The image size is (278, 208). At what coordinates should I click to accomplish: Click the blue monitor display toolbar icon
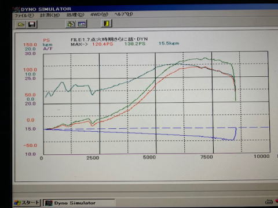(x=82, y=24)
